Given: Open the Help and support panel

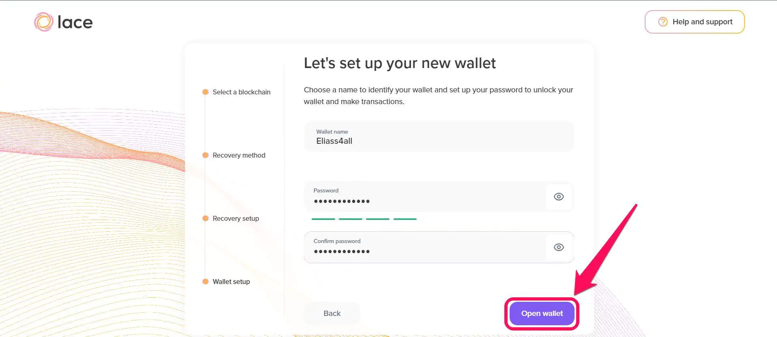Looking at the screenshot, I should (695, 21).
